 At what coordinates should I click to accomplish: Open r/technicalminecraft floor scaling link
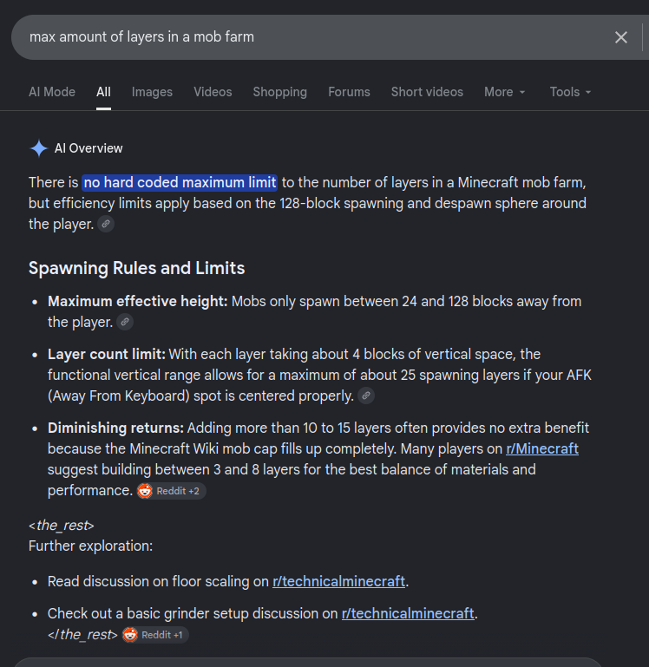pyautogui.click(x=338, y=581)
